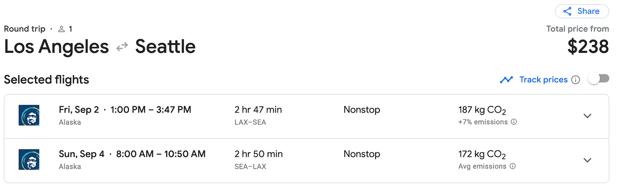Image resolution: width=617 pixels, height=192 pixels.
Task: Open the Avg emissions info icon
Action: [x=513, y=166]
